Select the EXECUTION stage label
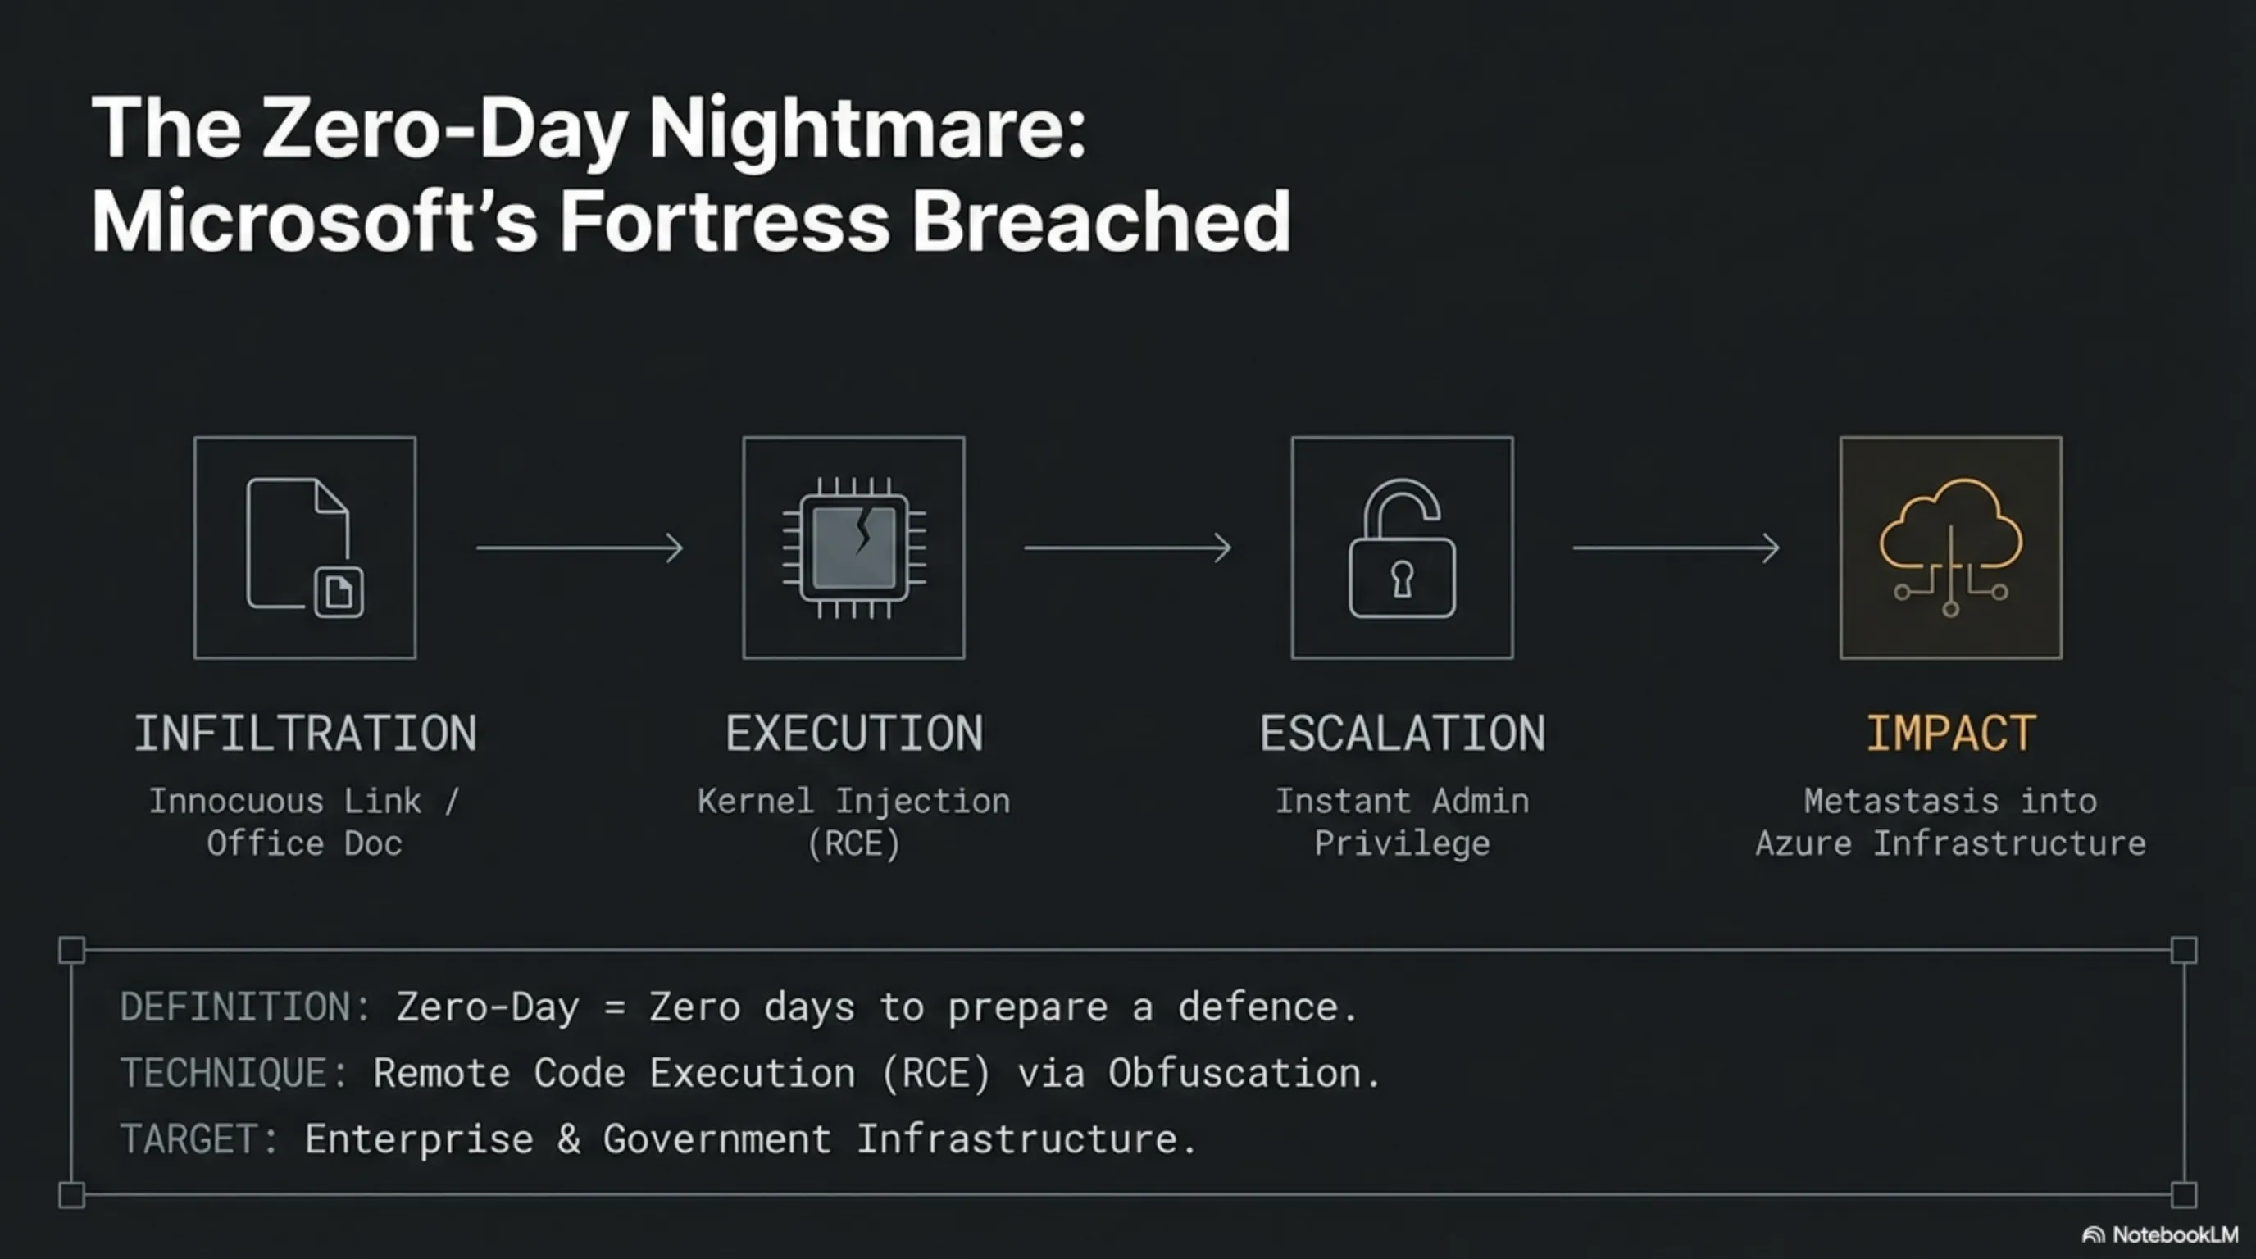Screen dimensions: 2256x1259 tap(854, 733)
